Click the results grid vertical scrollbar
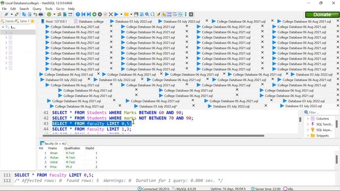The width and height of the screenshot is (340, 191). pos(336,159)
